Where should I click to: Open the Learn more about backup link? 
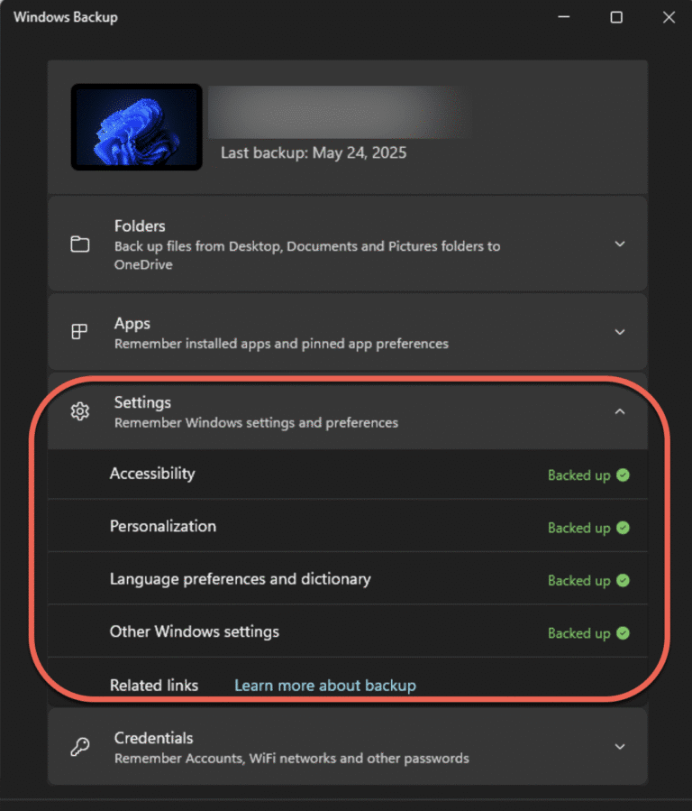(x=325, y=686)
